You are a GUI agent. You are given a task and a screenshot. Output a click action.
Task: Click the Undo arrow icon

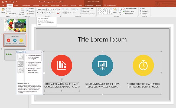point(6,2)
